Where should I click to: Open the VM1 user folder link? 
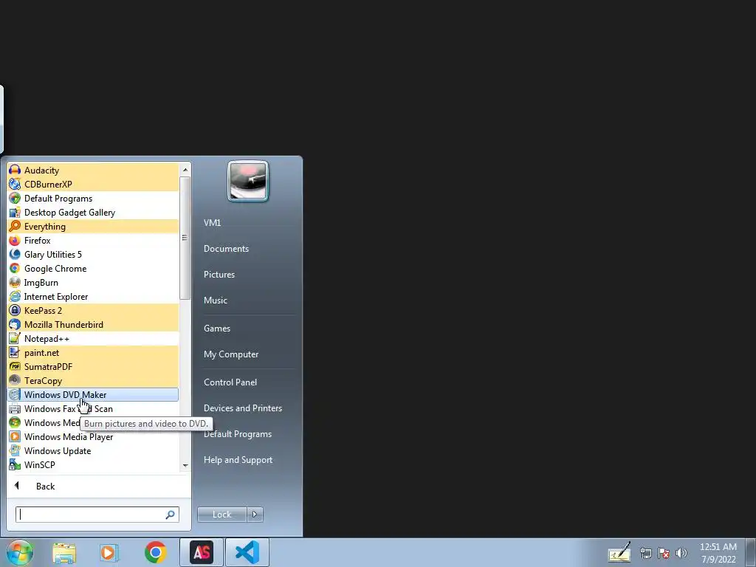pyautogui.click(x=212, y=223)
